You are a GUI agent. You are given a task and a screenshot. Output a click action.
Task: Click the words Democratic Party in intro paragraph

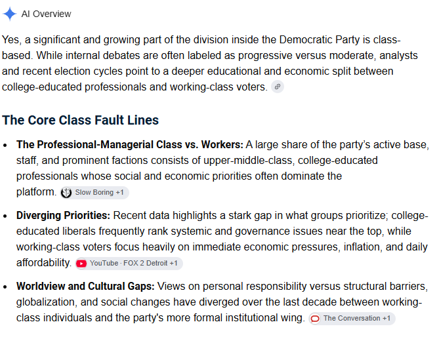[320, 40]
